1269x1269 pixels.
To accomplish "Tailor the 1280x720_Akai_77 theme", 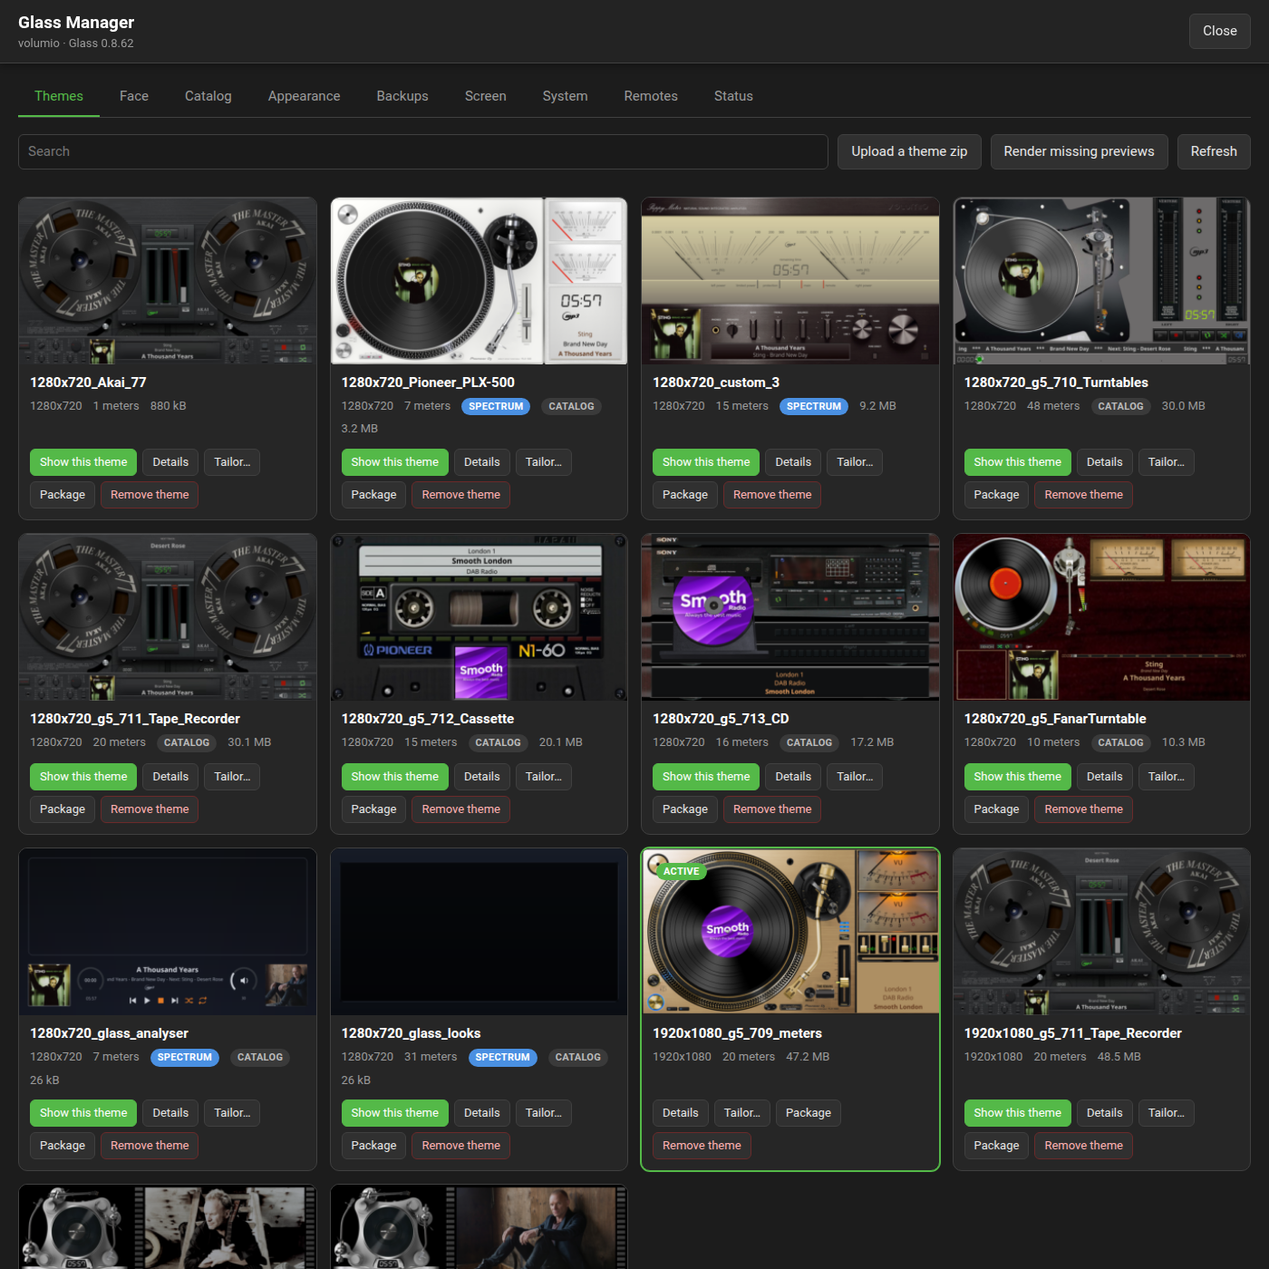I will coord(232,462).
